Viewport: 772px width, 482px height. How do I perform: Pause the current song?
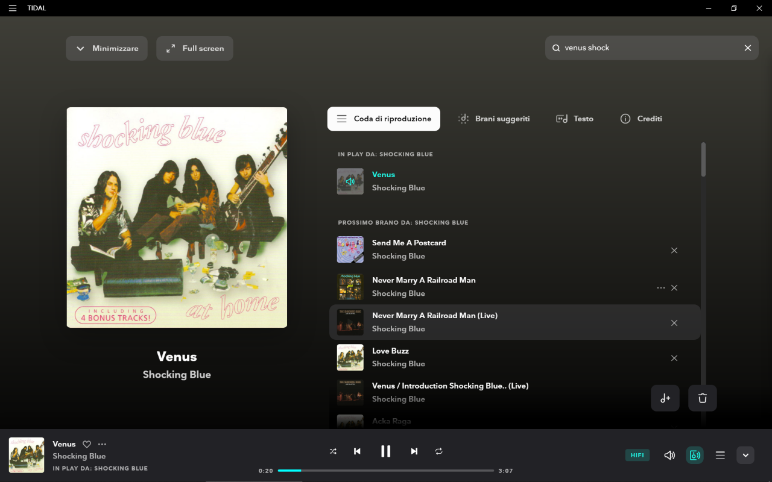(386, 451)
